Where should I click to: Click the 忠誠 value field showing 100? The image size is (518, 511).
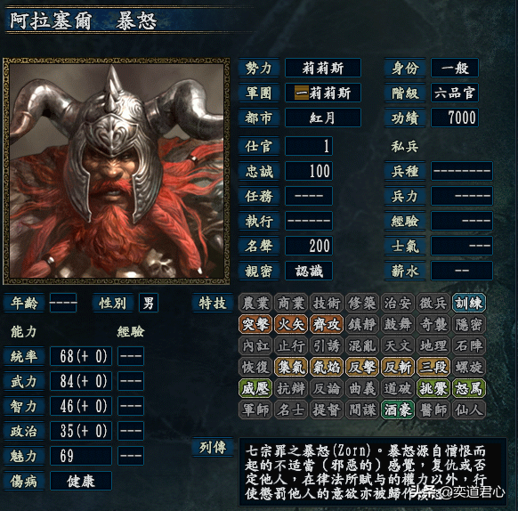(x=309, y=171)
